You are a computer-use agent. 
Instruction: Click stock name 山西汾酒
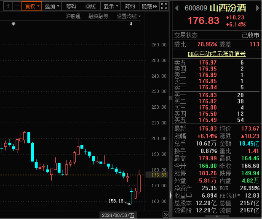[228, 8]
